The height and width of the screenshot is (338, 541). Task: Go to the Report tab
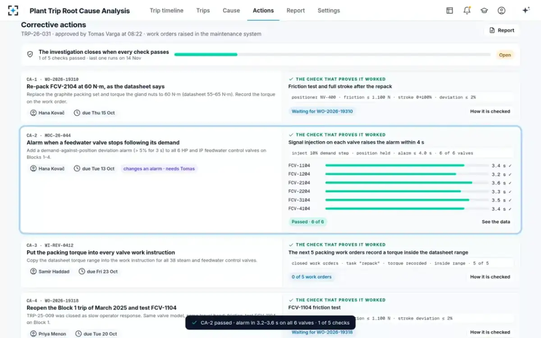(296, 10)
